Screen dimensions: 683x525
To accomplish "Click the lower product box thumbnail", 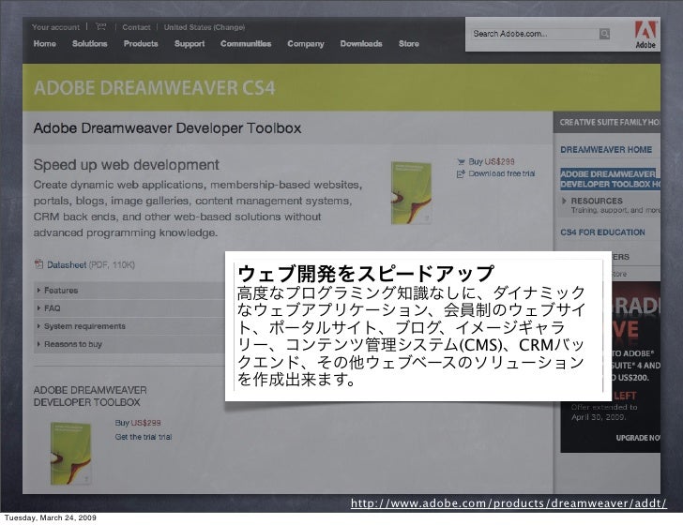I will coord(70,453).
